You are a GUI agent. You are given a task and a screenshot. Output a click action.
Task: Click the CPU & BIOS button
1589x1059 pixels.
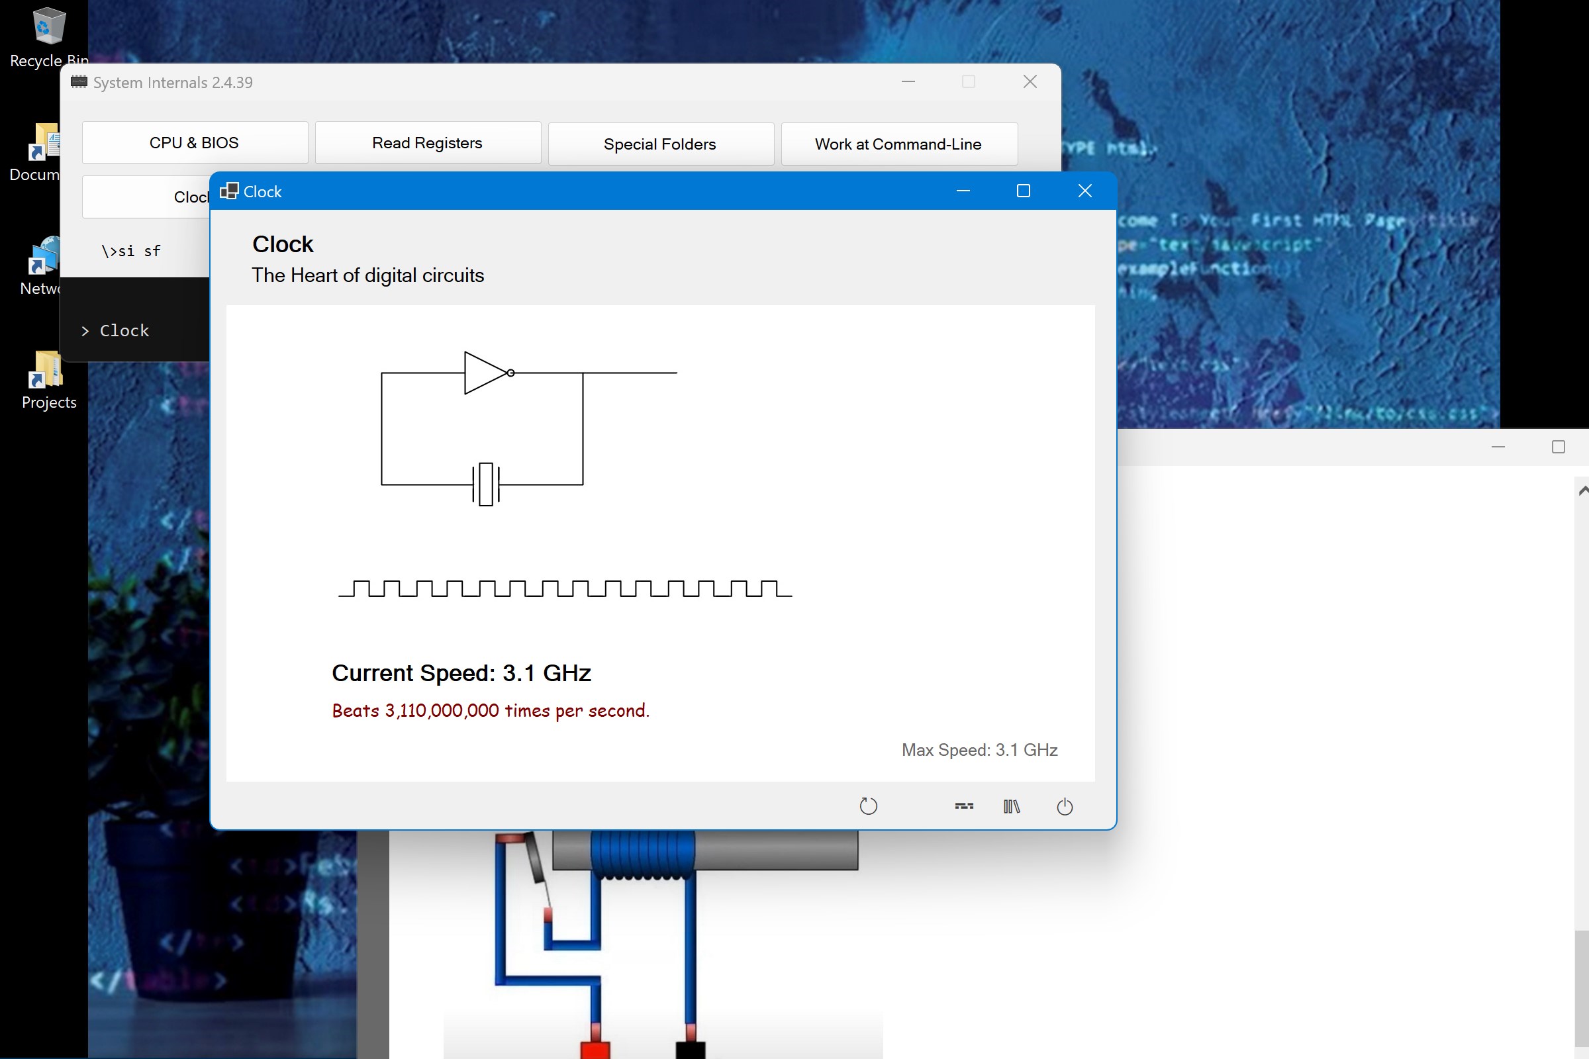pyautogui.click(x=195, y=143)
